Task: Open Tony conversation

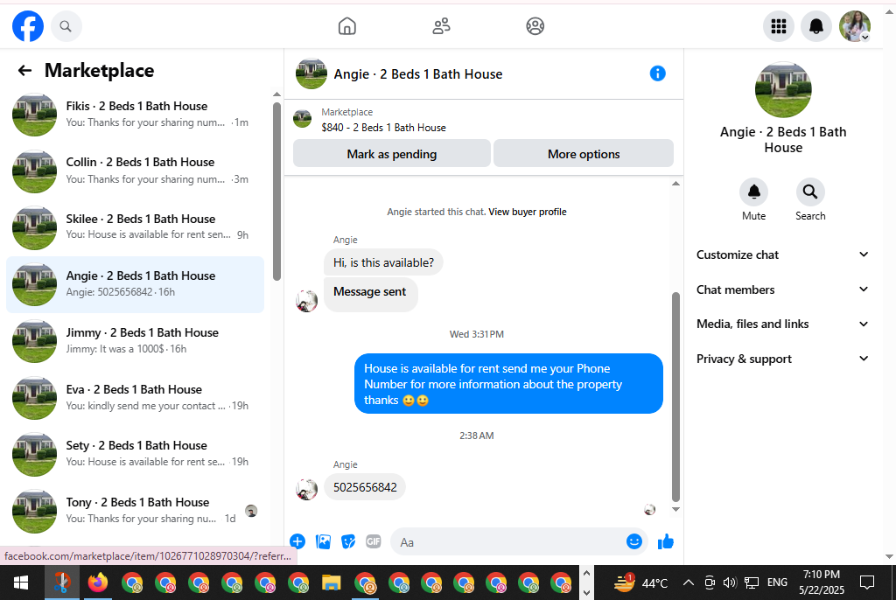Action: [x=135, y=510]
